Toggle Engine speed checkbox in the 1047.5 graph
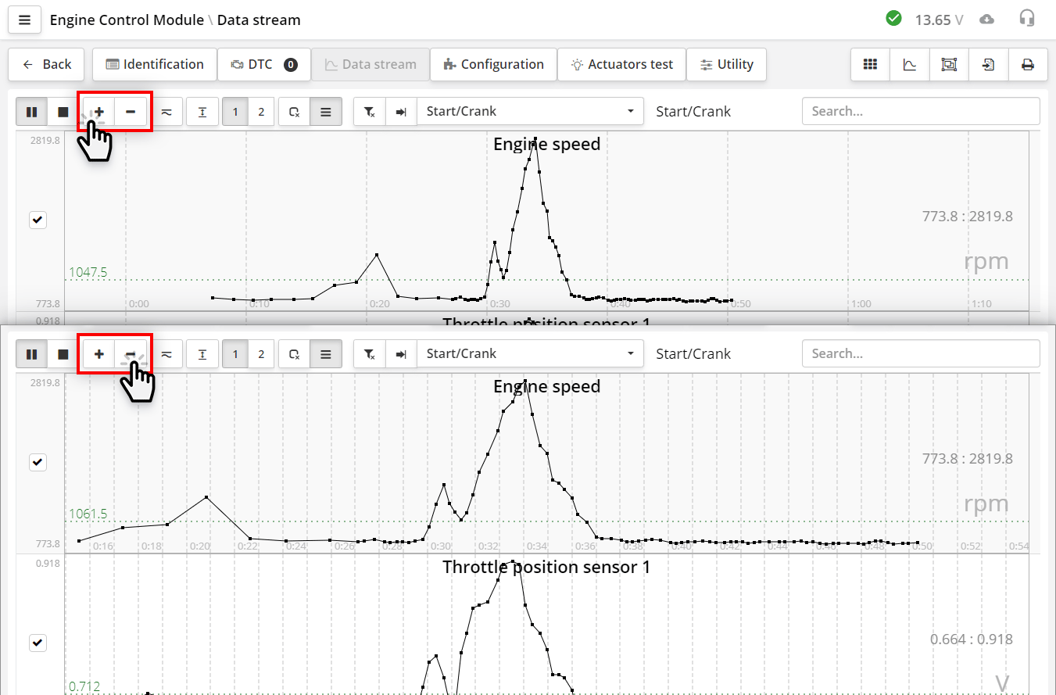 [x=38, y=220]
